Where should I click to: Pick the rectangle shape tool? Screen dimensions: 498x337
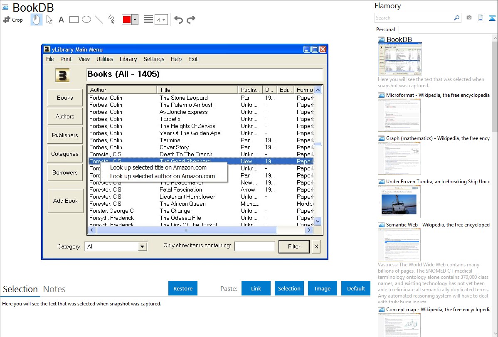(x=74, y=20)
